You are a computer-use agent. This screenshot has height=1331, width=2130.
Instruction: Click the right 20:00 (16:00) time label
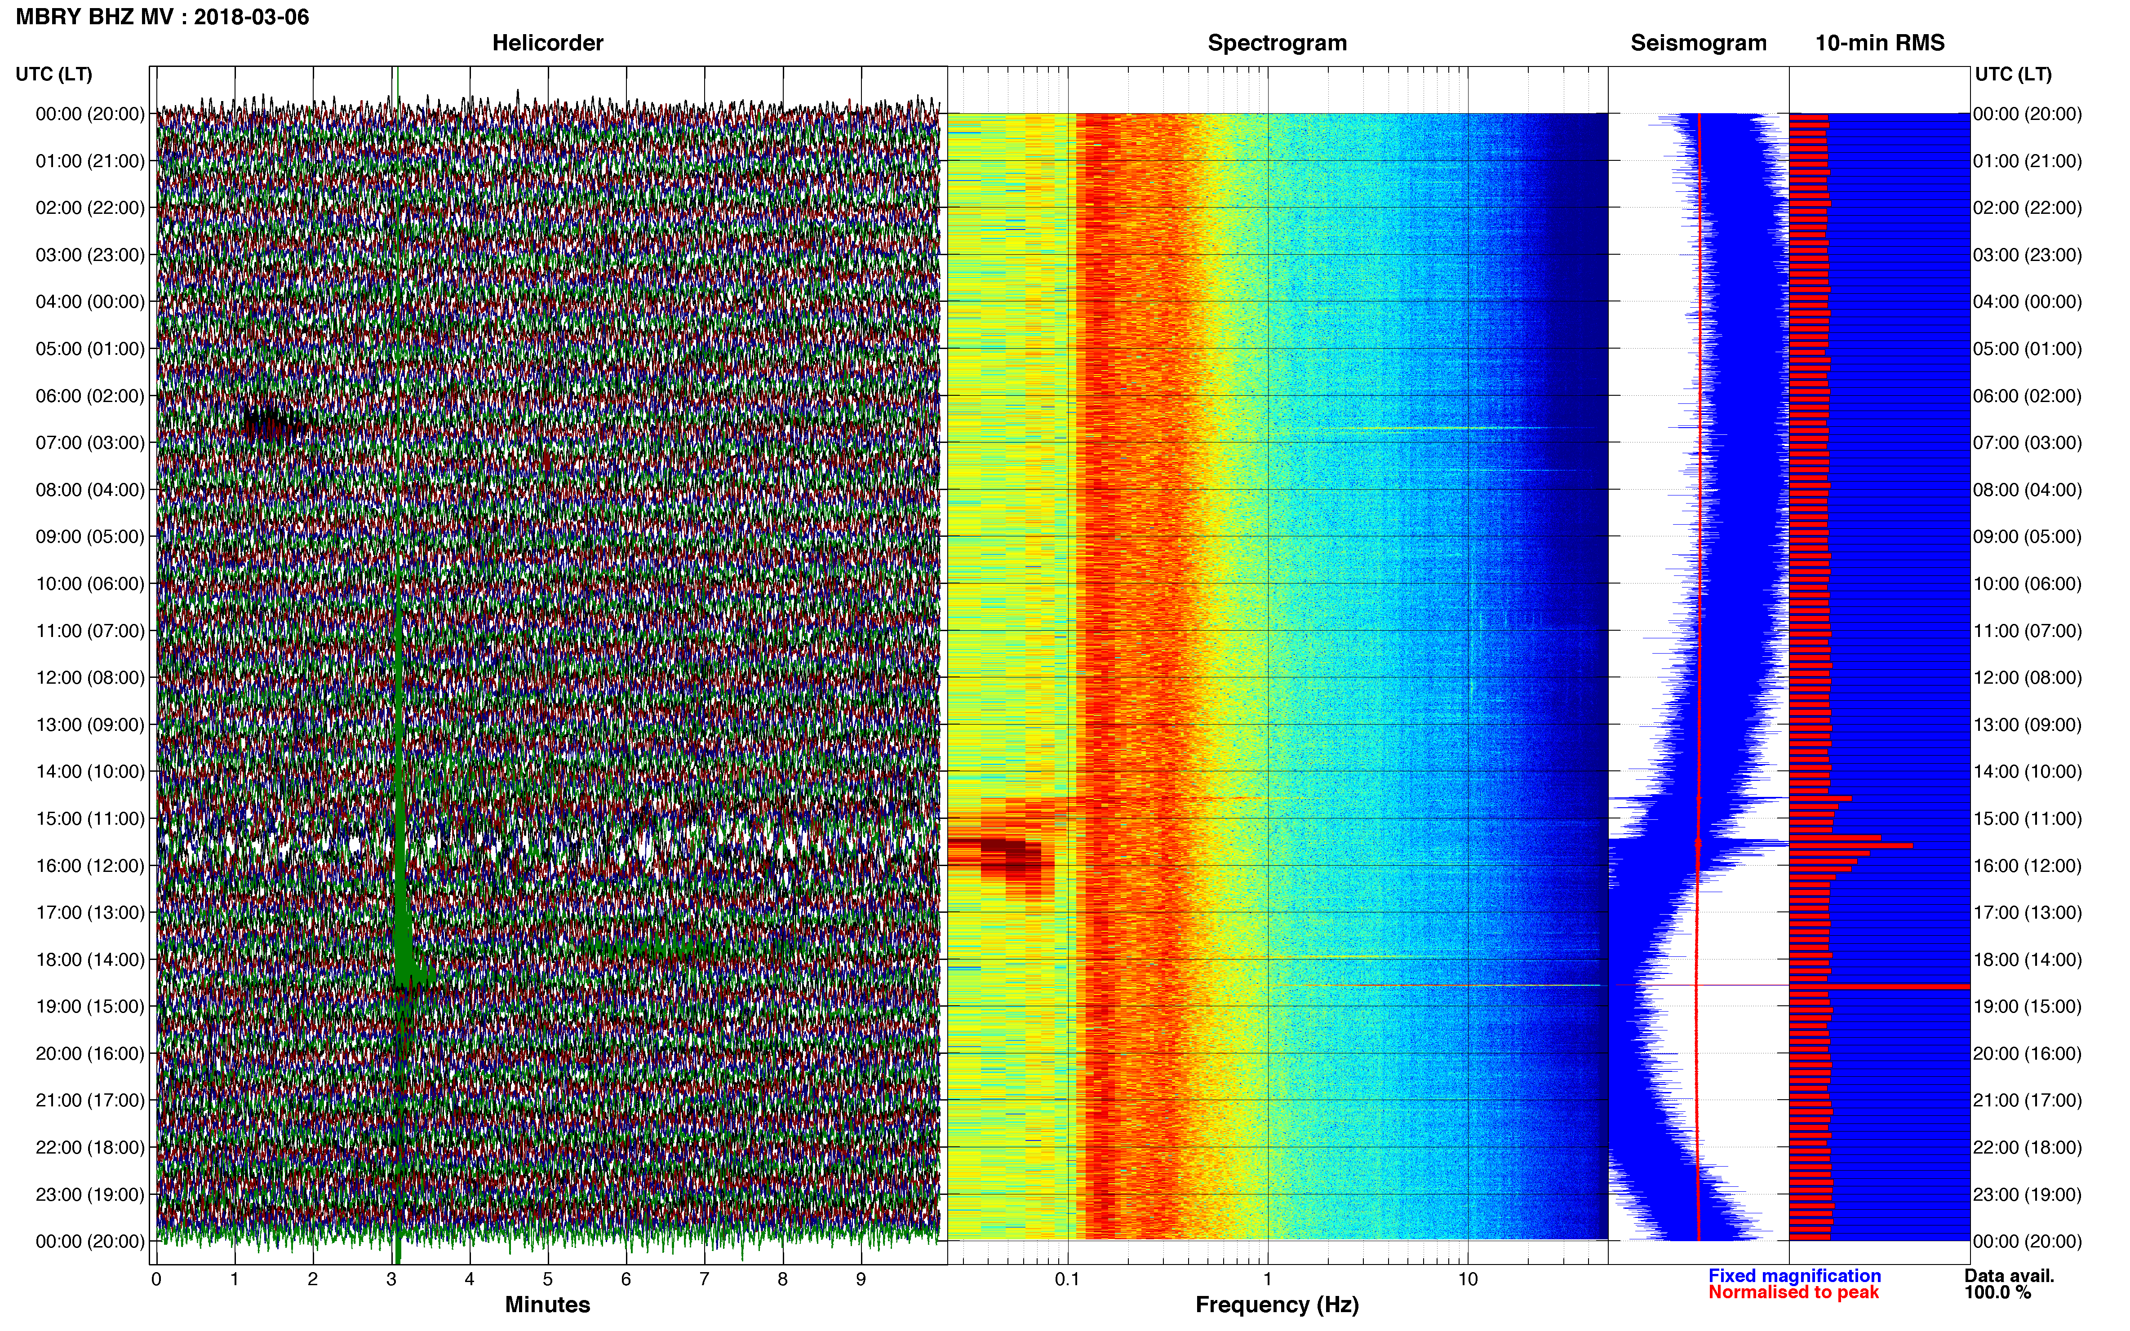[x=2028, y=1054]
